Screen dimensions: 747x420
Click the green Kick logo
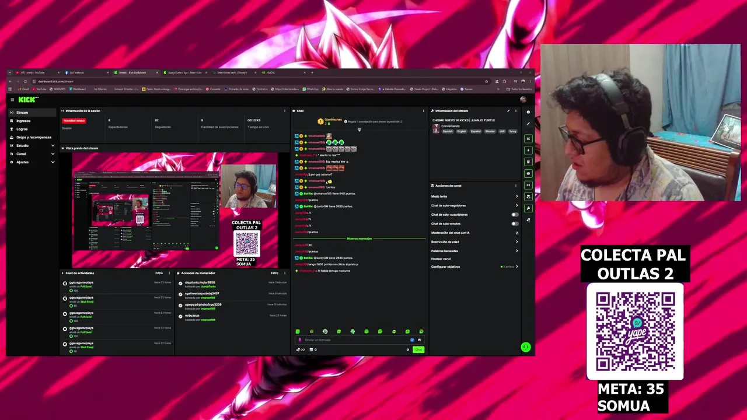pos(28,100)
